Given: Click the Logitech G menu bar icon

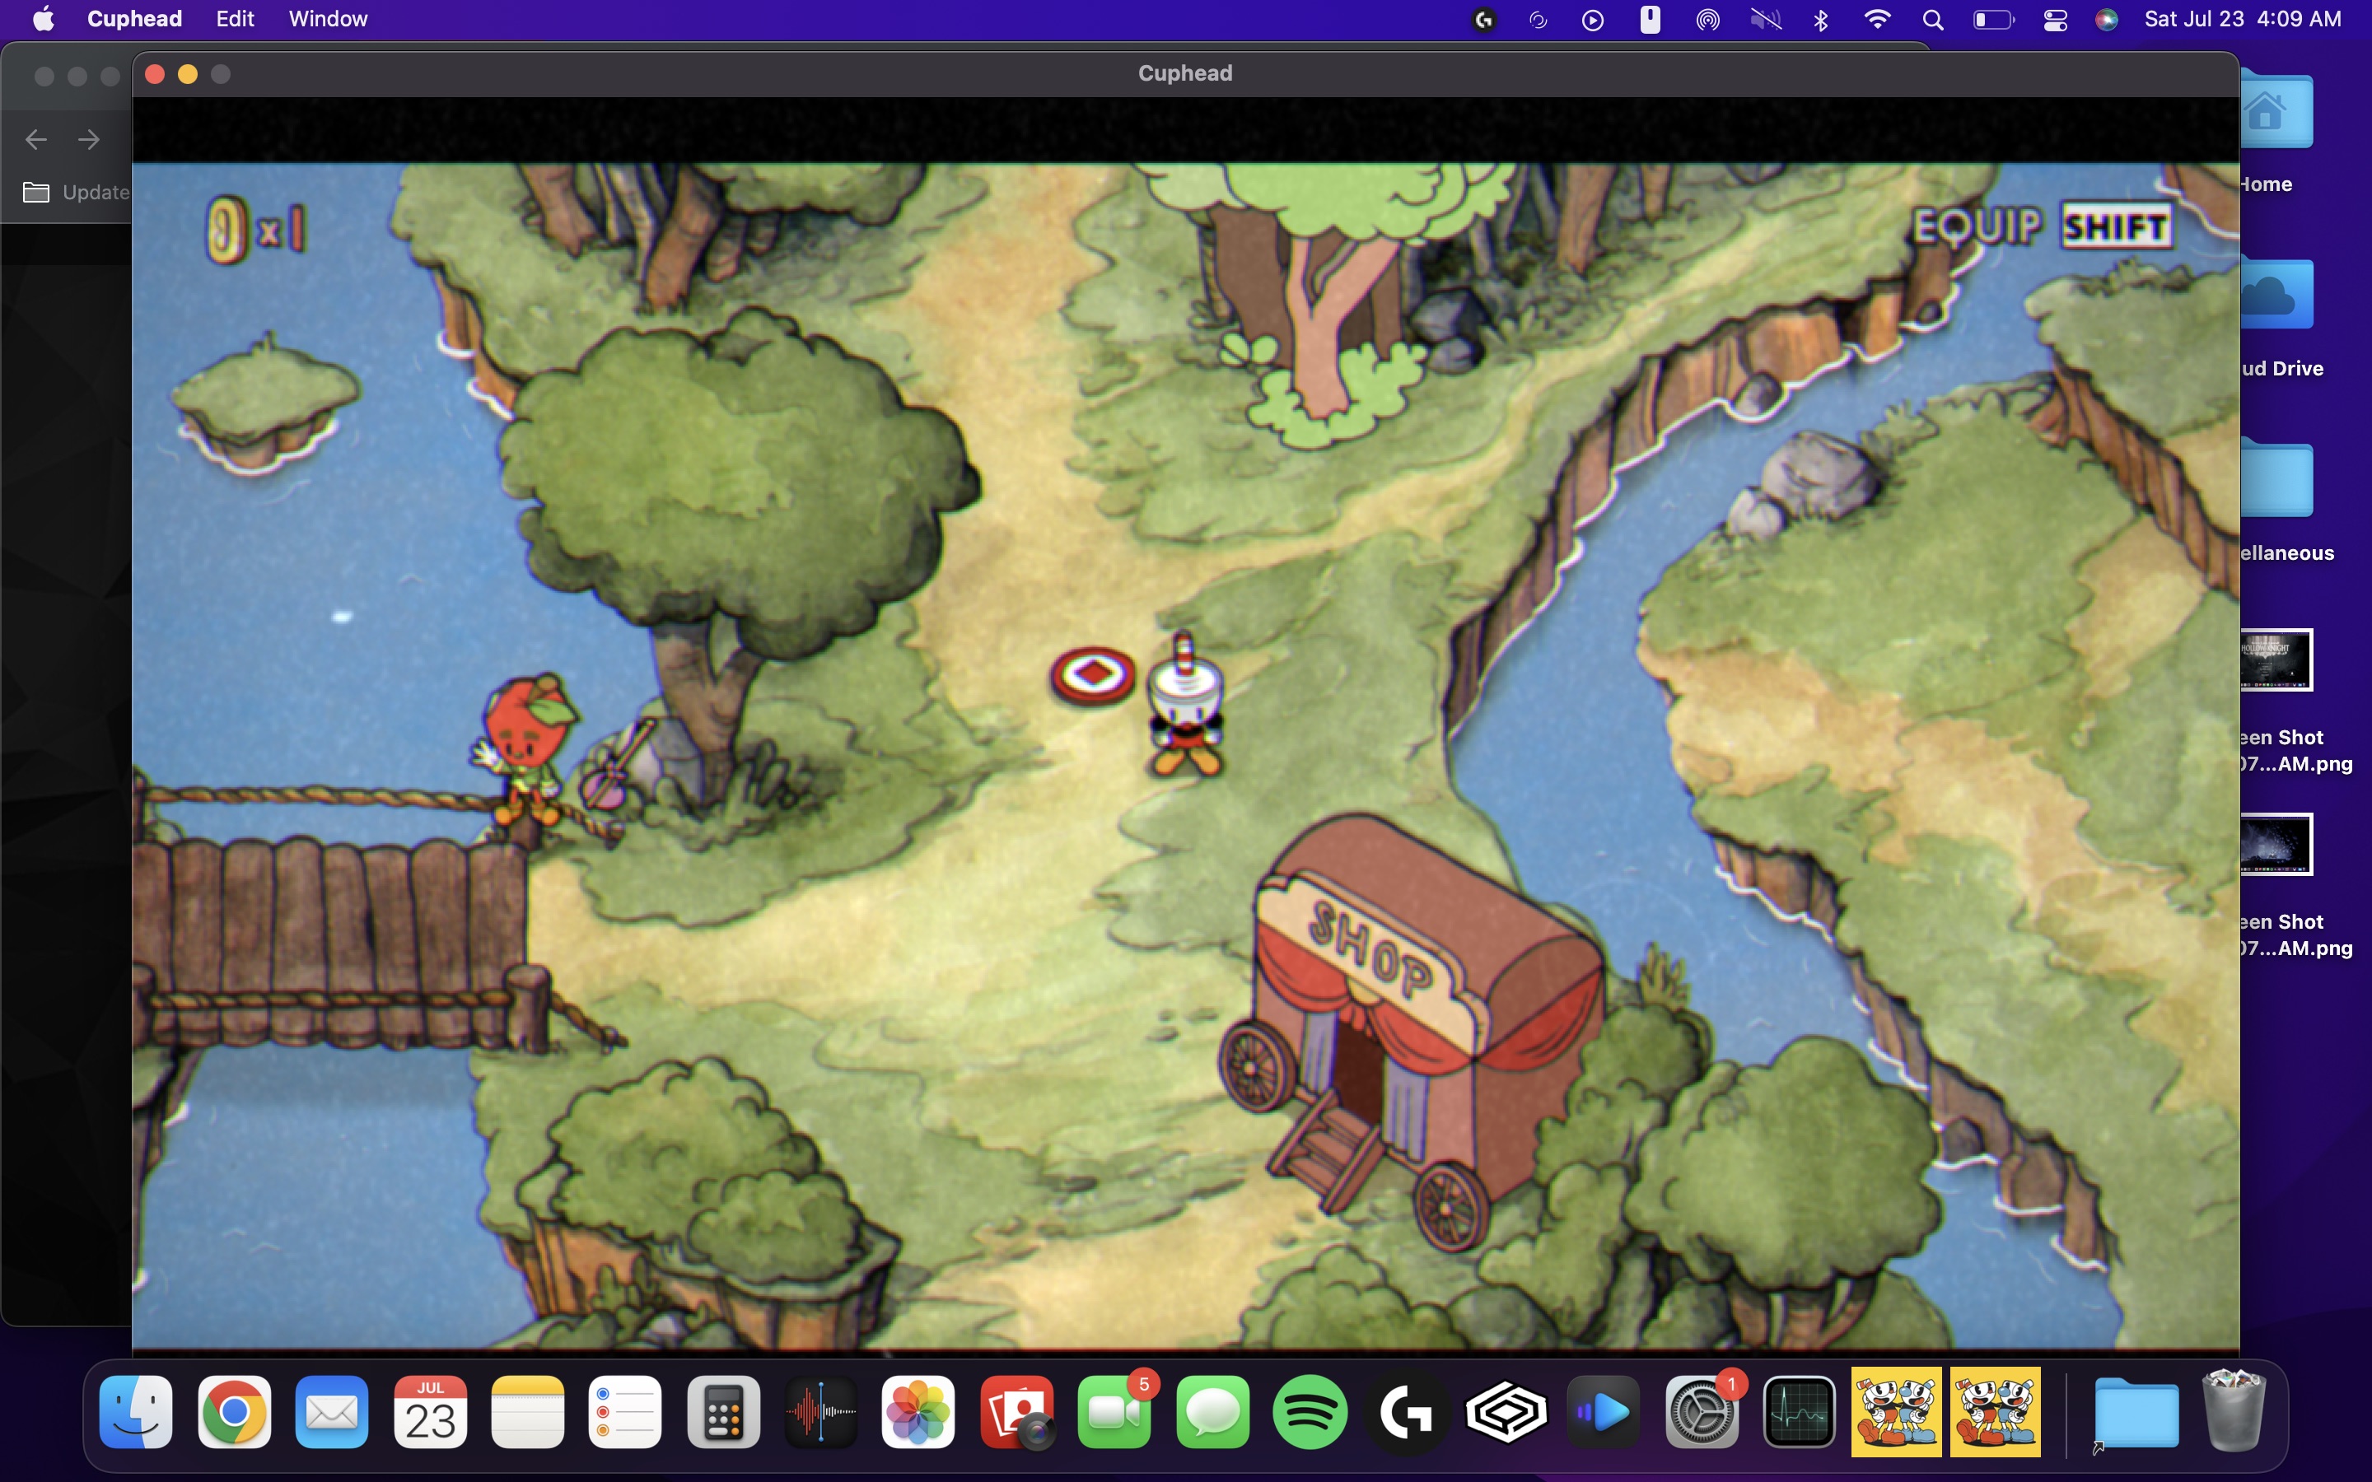Looking at the screenshot, I should click(1484, 20).
